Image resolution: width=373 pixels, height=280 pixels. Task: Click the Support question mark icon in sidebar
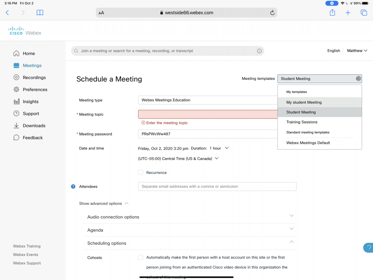pos(16,114)
